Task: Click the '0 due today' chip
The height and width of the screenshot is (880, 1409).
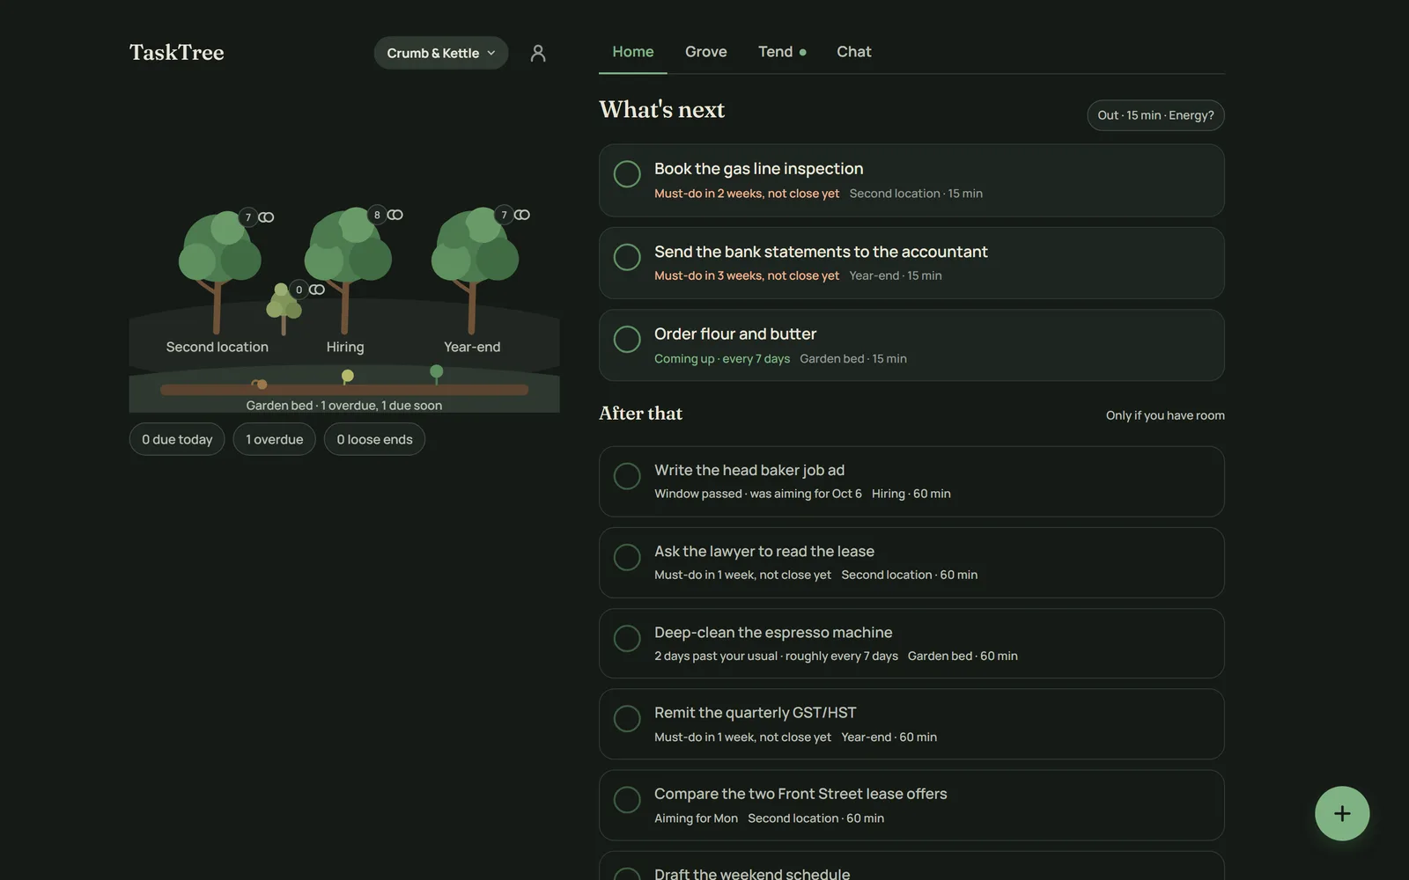Action: coord(177,439)
